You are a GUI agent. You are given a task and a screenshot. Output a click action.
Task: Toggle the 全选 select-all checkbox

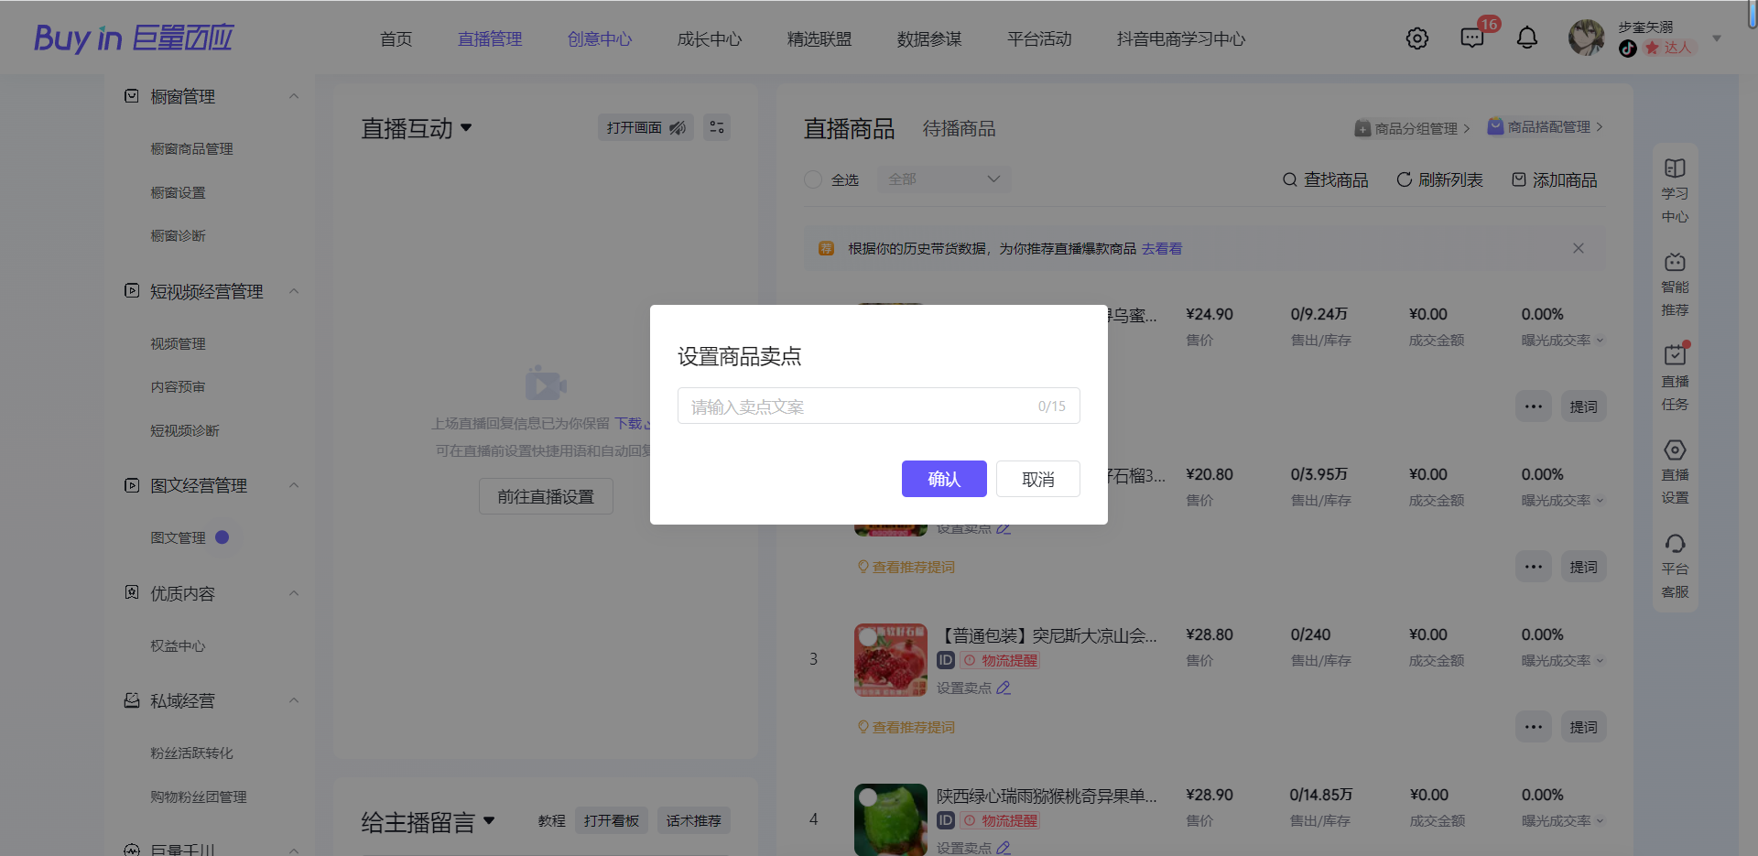[813, 179]
